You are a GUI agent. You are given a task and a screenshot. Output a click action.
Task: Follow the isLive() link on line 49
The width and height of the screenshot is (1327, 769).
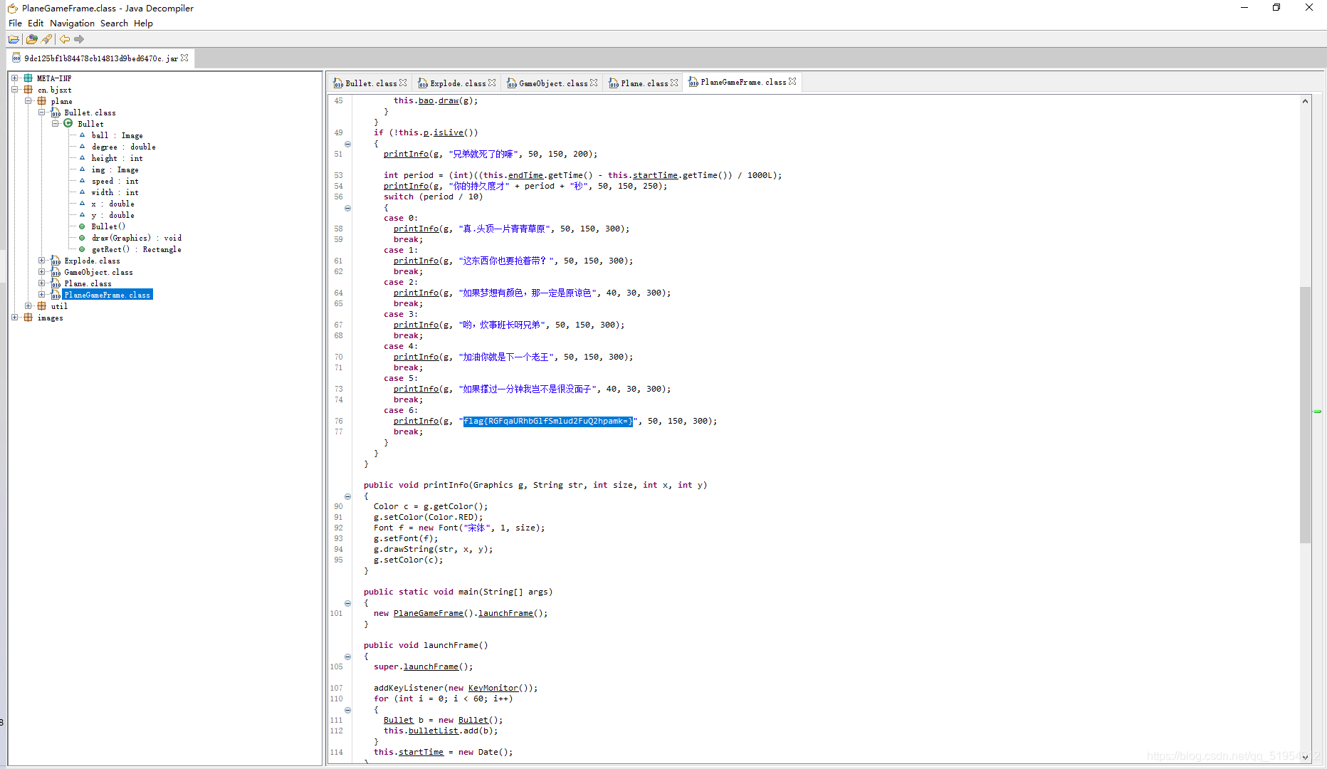tap(448, 132)
